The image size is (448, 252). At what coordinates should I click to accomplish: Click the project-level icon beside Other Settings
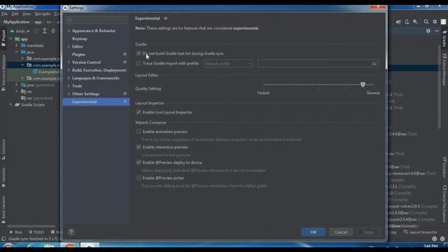pos(125,93)
